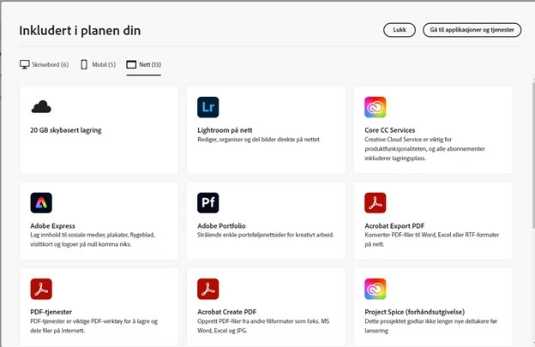Click the 'Acrobat Create PDF' title
The image size is (535, 347).
pos(227,312)
